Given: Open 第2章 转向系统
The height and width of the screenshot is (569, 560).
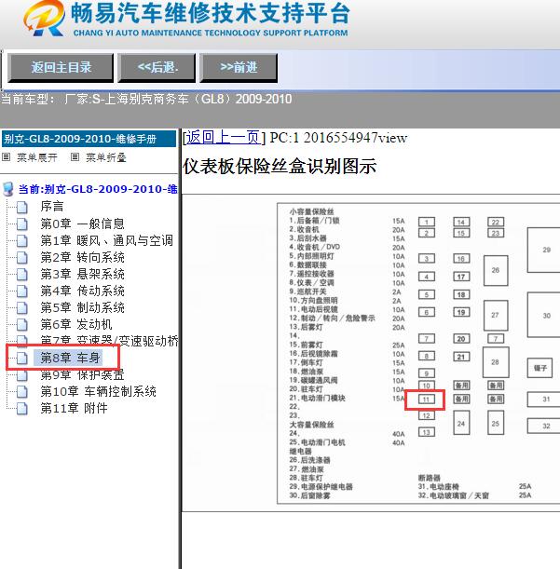Looking at the screenshot, I should point(82,257).
